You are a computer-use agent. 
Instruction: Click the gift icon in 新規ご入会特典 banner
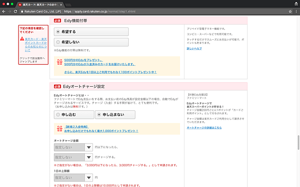coord(59,129)
